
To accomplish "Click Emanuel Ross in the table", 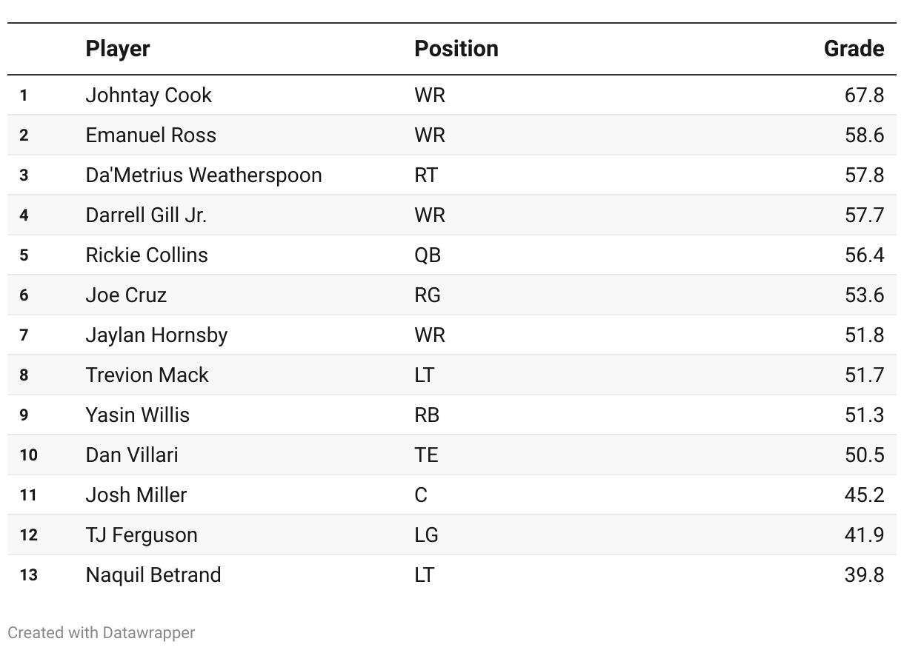I will tap(150, 135).
